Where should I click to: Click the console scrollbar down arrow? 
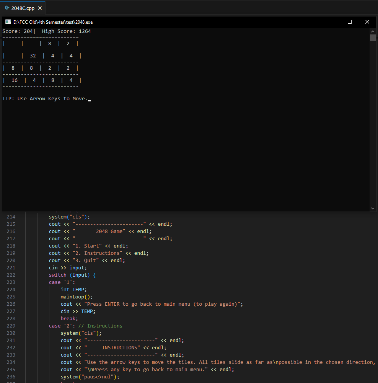tap(373, 208)
